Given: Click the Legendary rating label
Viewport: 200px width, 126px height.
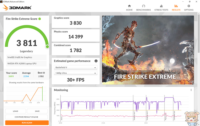Looking at the screenshot, I should [26, 51].
